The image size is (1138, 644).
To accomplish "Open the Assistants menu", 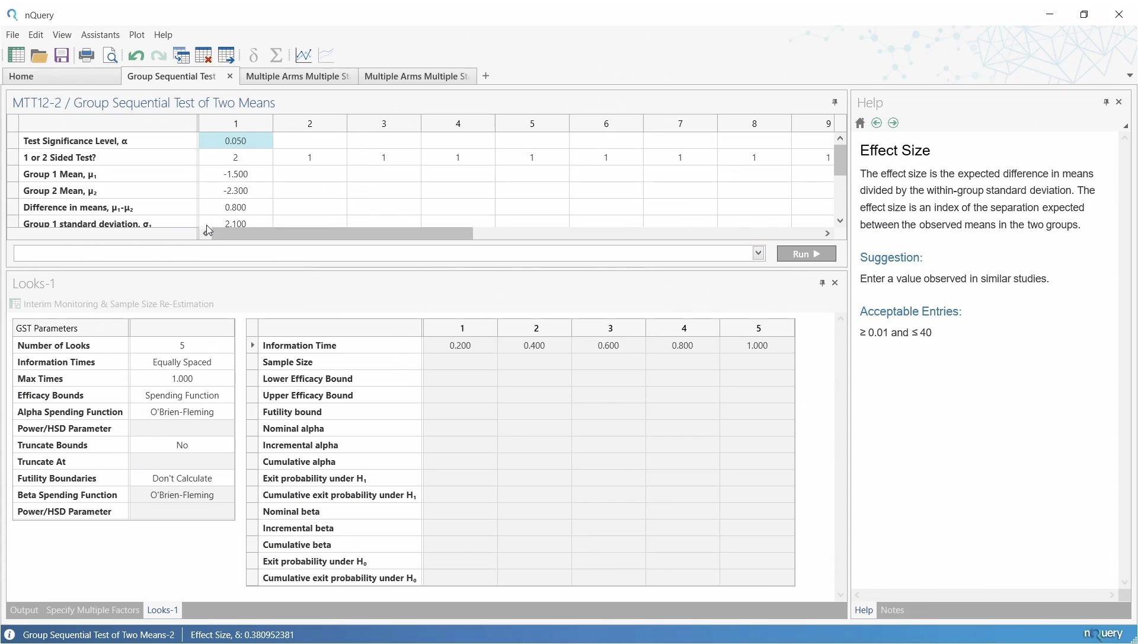I will pos(100,35).
